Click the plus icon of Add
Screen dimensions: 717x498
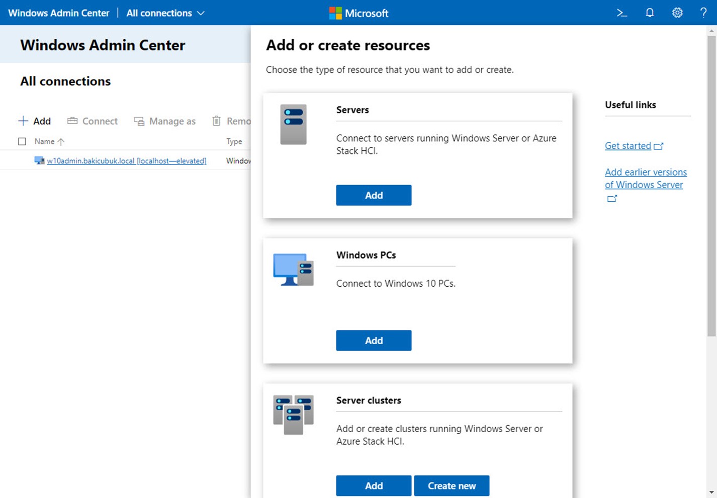[x=23, y=121]
